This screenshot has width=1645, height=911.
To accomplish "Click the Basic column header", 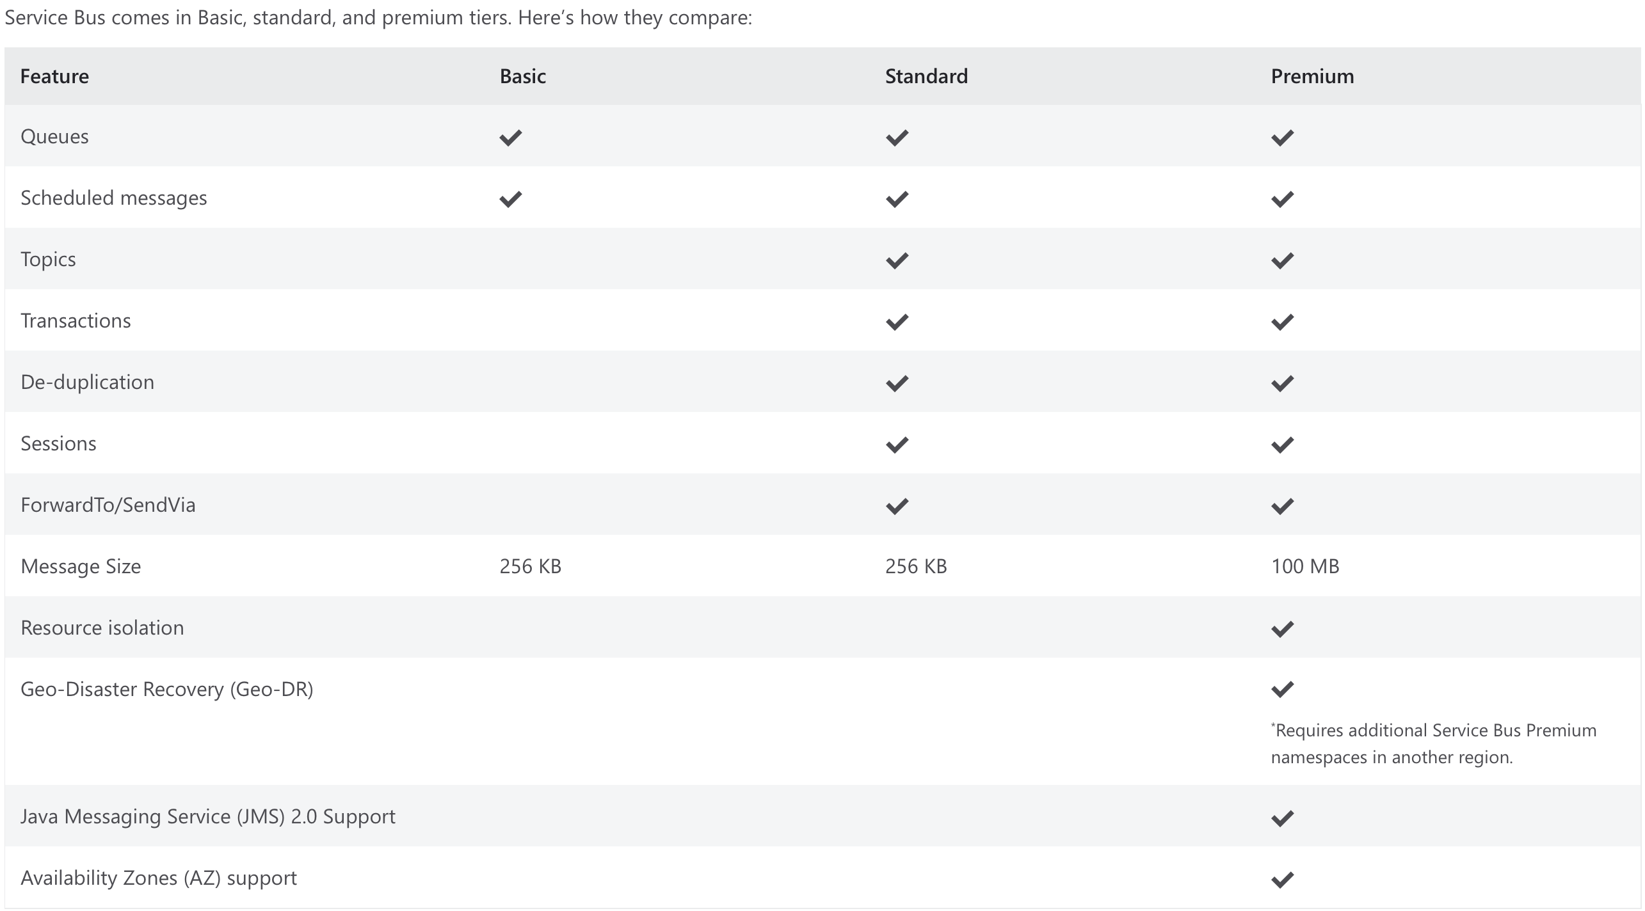I will click(x=522, y=76).
